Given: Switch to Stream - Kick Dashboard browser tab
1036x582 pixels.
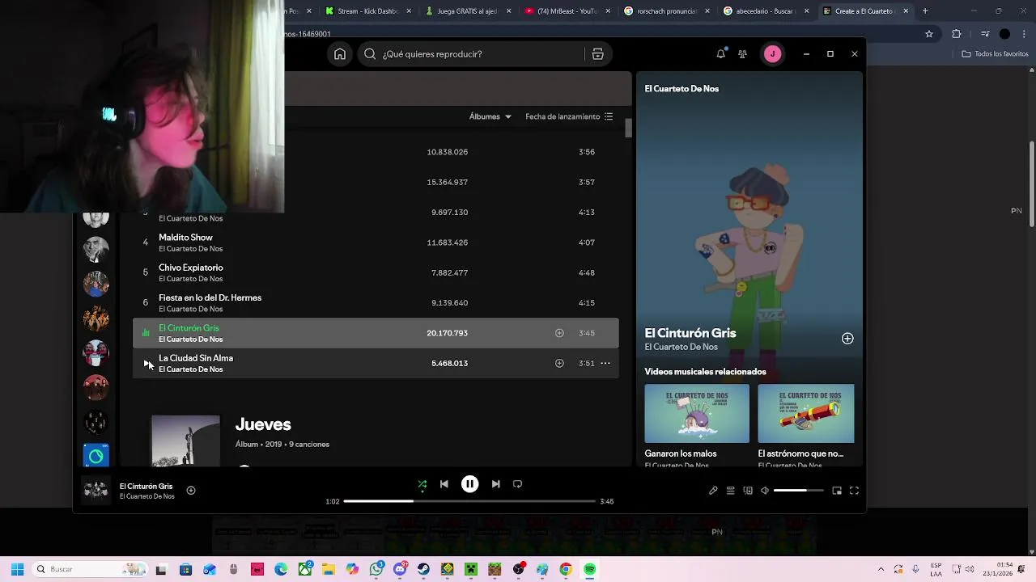Looking at the screenshot, I should pyautogui.click(x=368, y=11).
